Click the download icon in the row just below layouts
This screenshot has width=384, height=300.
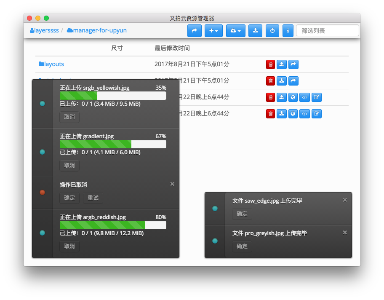click(282, 81)
